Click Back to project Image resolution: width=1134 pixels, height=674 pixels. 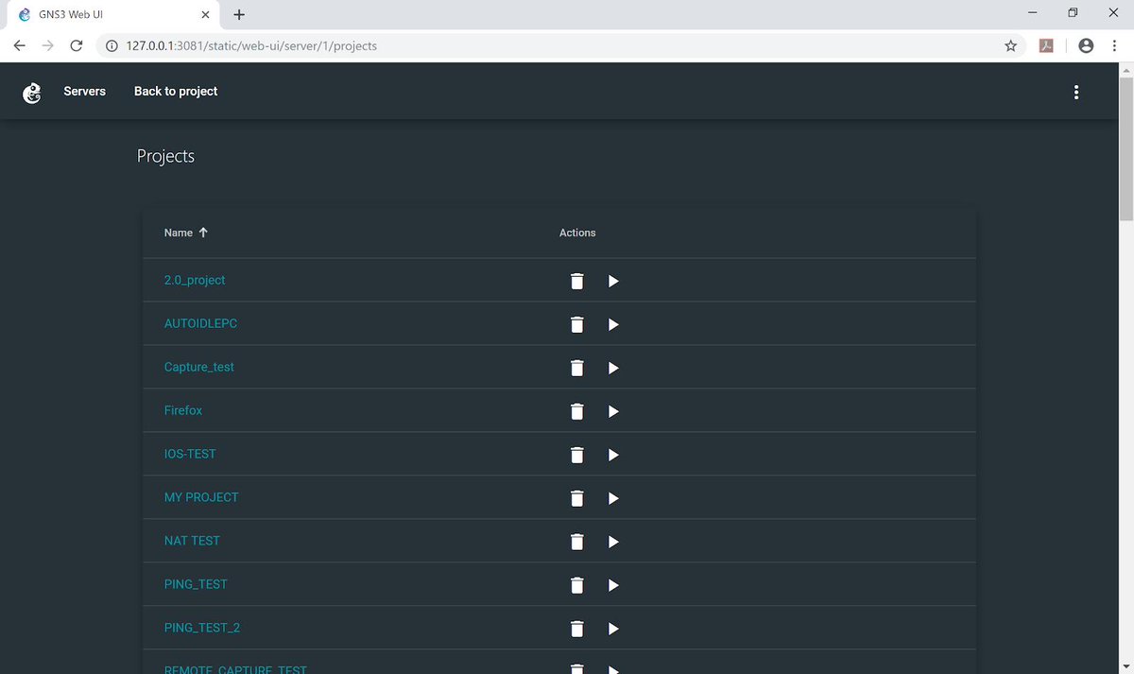pos(175,92)
